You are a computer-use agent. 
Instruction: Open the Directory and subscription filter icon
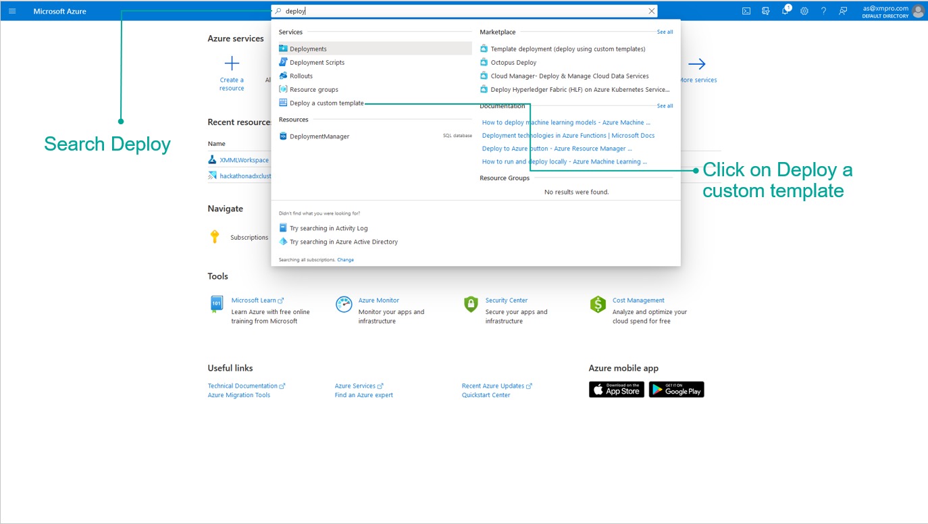click(766, 11)
